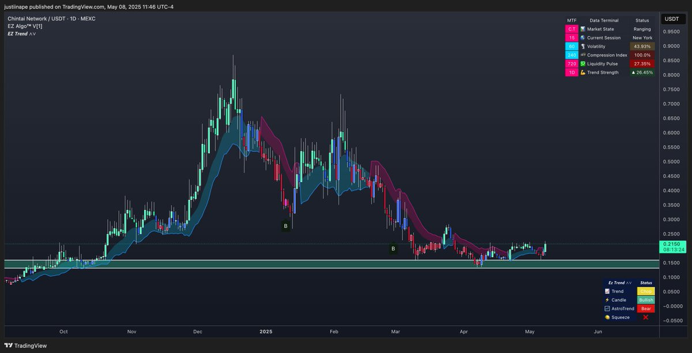The height and width of the screenshot is (353, 692).
Task: Click the green Bullish status cell
Action: tap(646, 300)
